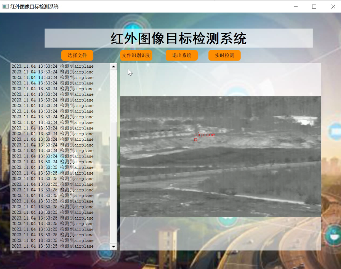Maximize the 红外图像目标检测系统 window
This screenshot has height=269, width=341.
314,6
